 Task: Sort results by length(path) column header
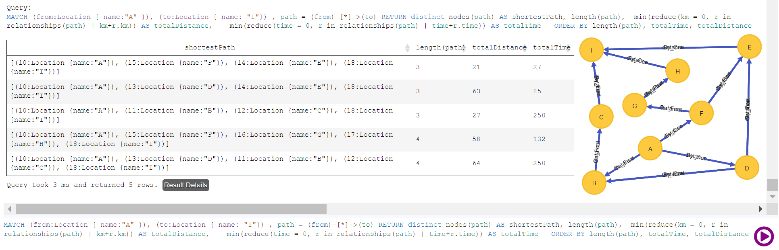440,47
